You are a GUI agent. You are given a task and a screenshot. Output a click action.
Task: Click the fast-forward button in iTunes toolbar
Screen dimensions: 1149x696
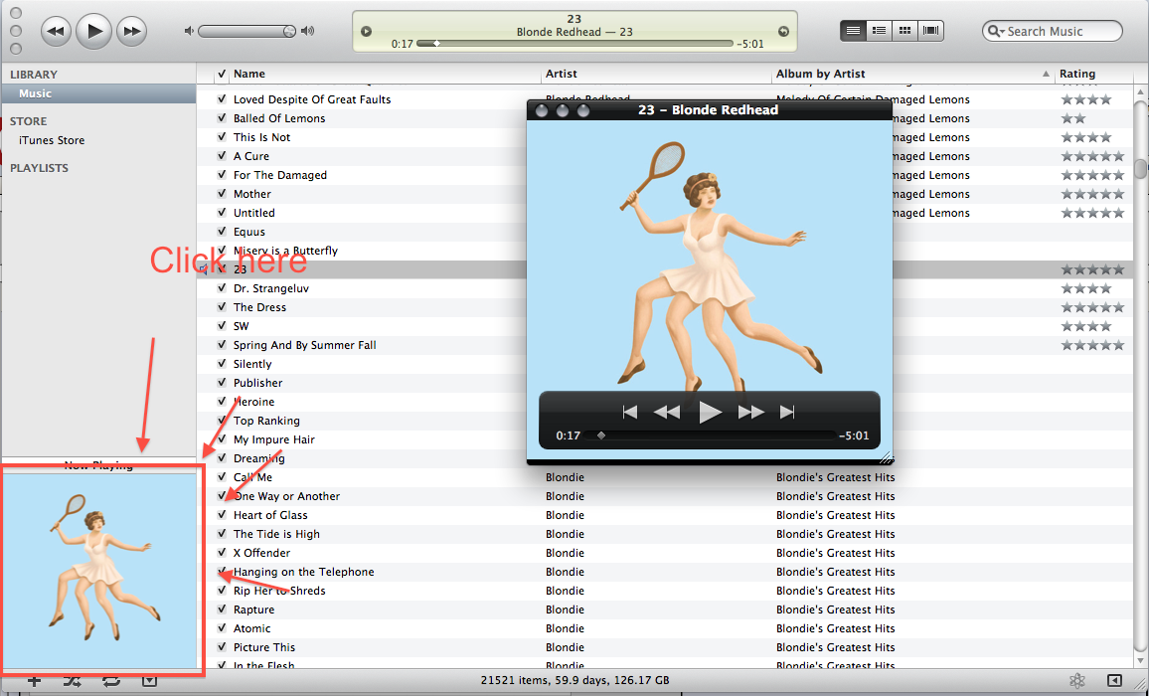point(132,32)
